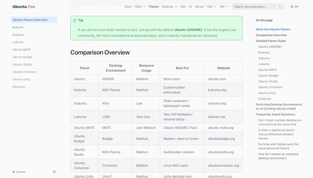The image size is (313, 178).
Task: Expand the Ops dropdown menu
Action: 212,7
